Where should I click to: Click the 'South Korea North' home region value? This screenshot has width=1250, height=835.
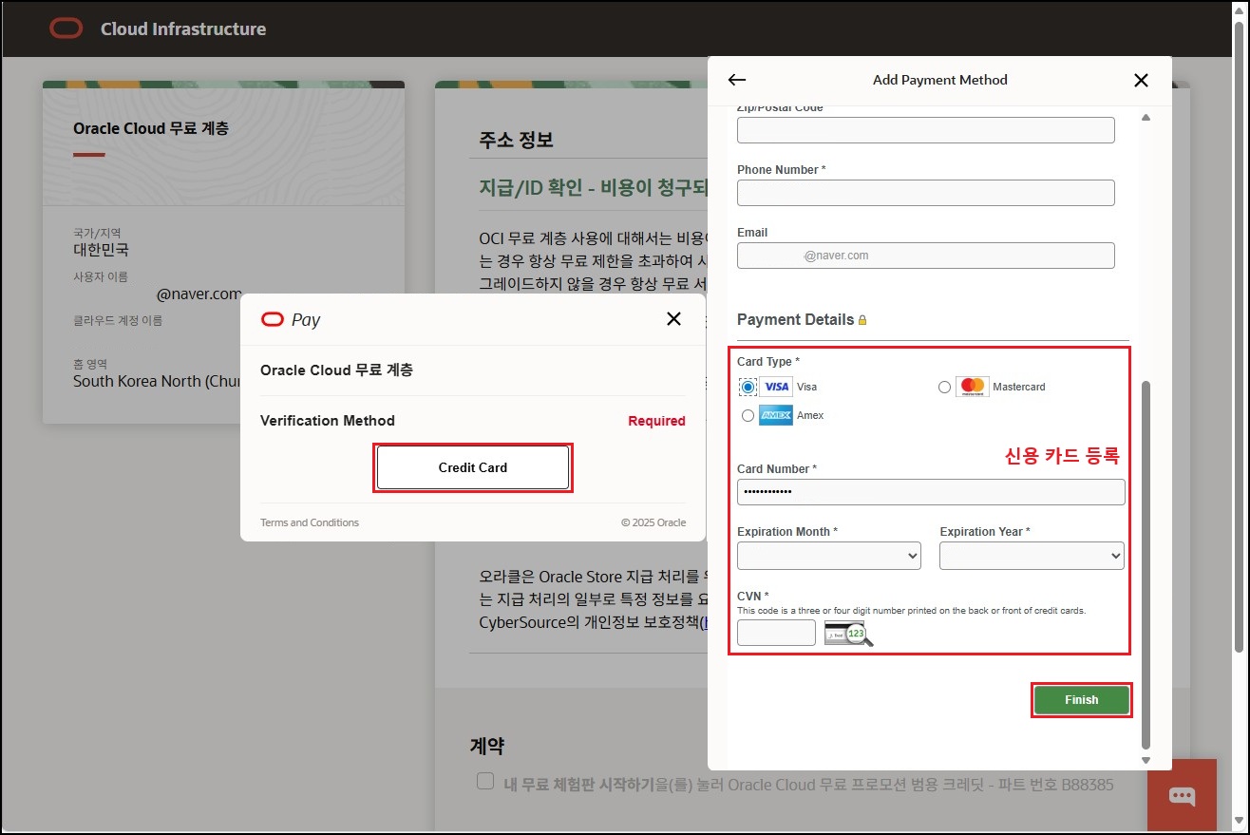click(x=157, y=381)
